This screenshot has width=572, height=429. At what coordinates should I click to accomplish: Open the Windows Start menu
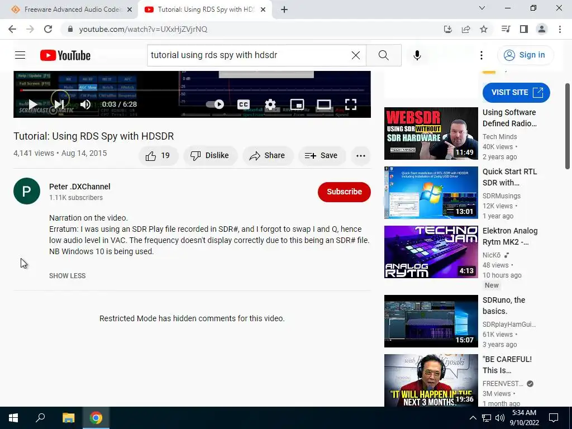[x=13, y=418]
